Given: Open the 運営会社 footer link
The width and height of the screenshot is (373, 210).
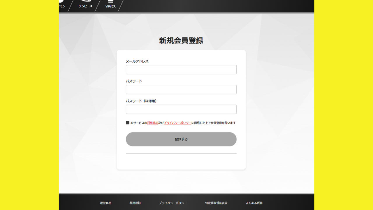Looking at the screenshot, I should pyautogui.click(x=105, y=203).
